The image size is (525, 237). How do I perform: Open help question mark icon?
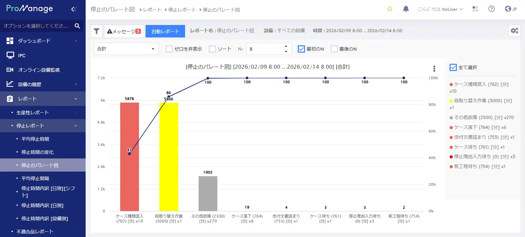tap(491, 9)
